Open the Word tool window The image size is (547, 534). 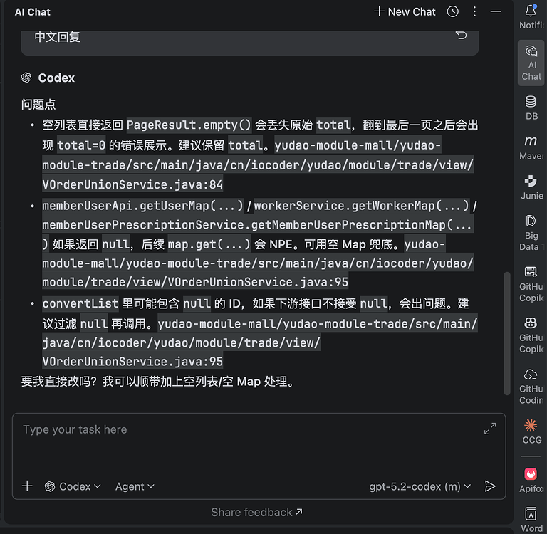point(531,520)
